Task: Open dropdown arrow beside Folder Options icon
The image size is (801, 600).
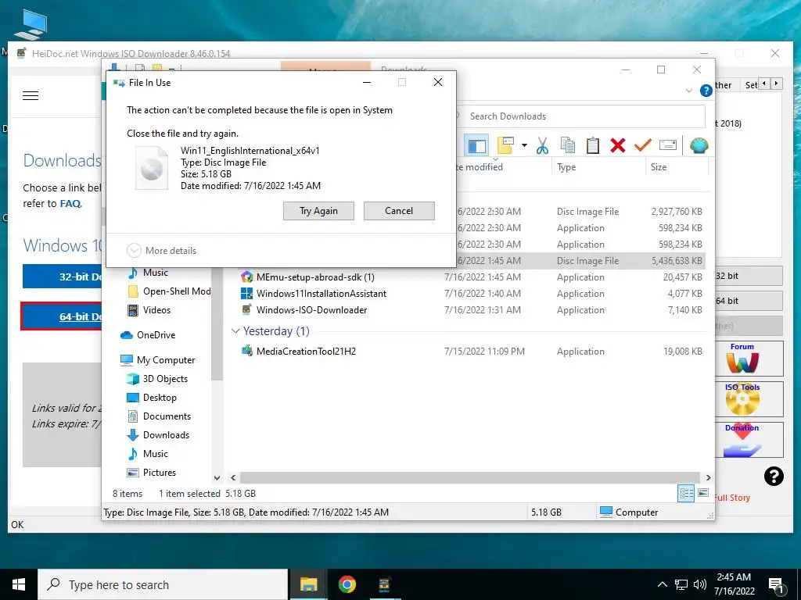Action: tap(524, 146)
